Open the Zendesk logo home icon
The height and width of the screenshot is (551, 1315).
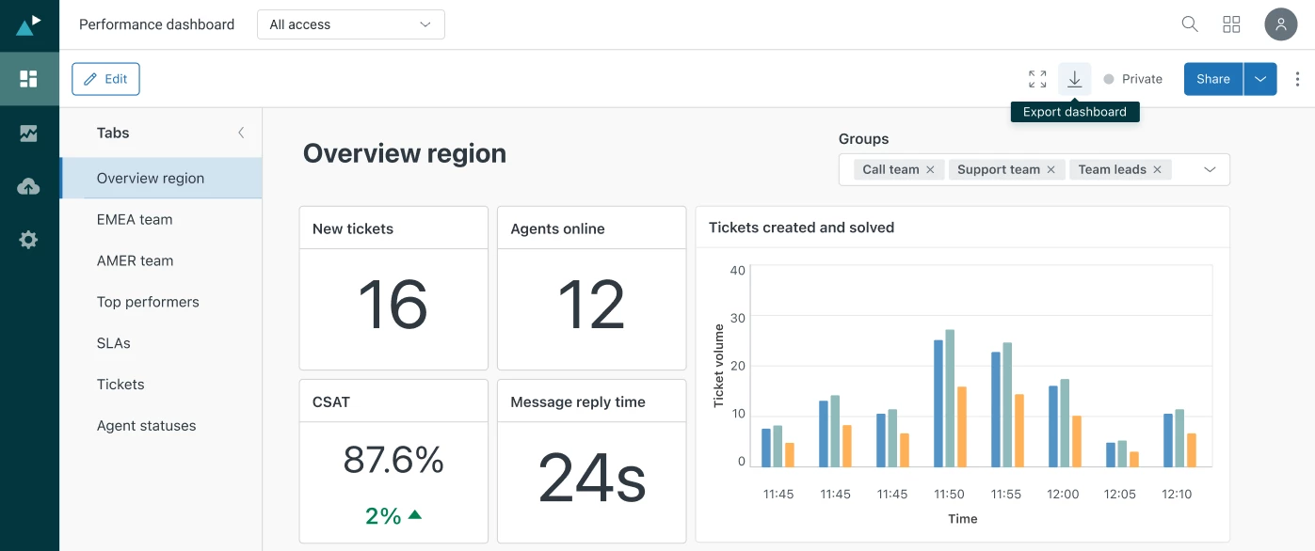pos(29,24)
